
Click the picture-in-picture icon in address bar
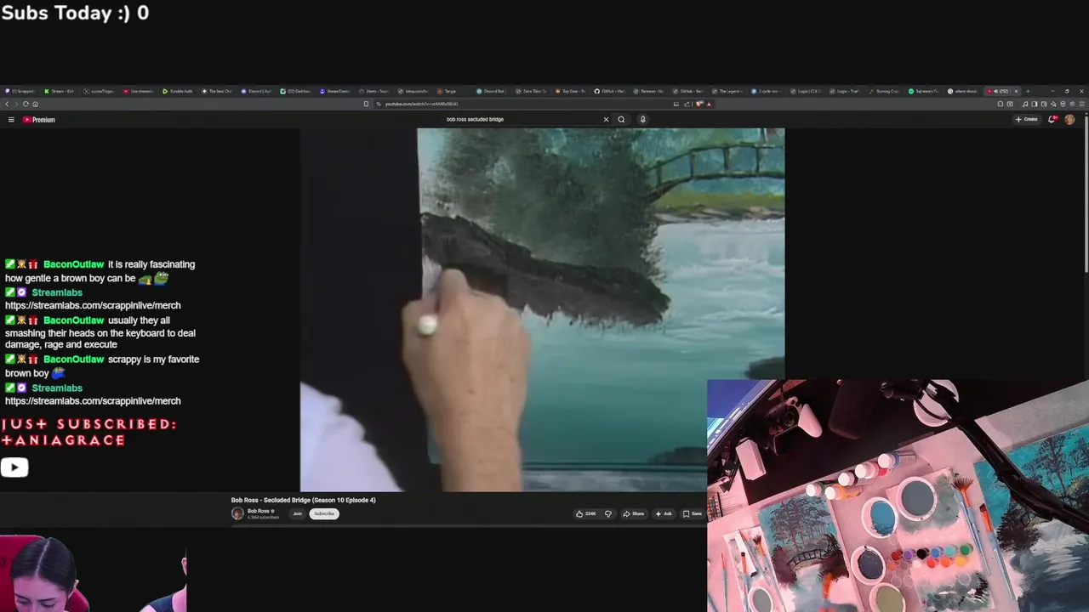coord(676,104)
